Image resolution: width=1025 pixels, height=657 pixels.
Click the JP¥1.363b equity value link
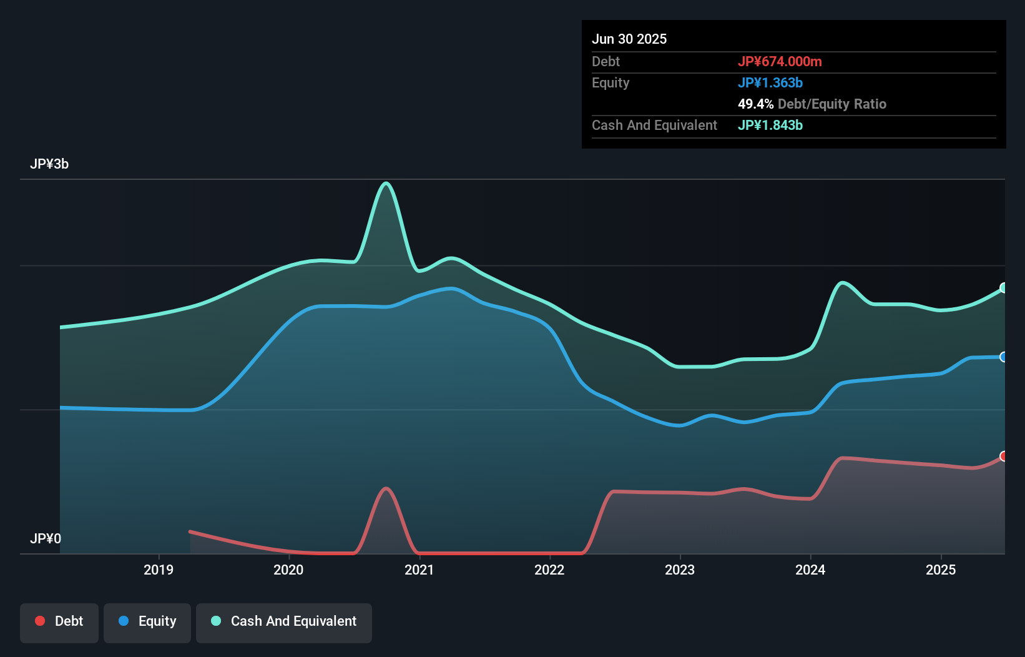click(770, 82)
